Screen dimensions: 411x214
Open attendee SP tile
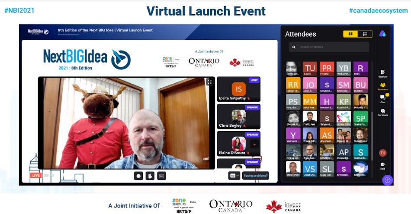tap(360, 118)
